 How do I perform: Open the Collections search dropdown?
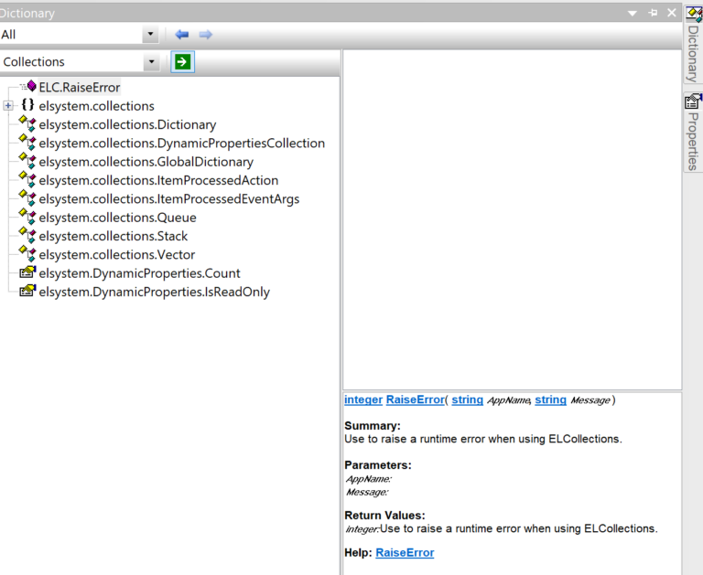150,62
